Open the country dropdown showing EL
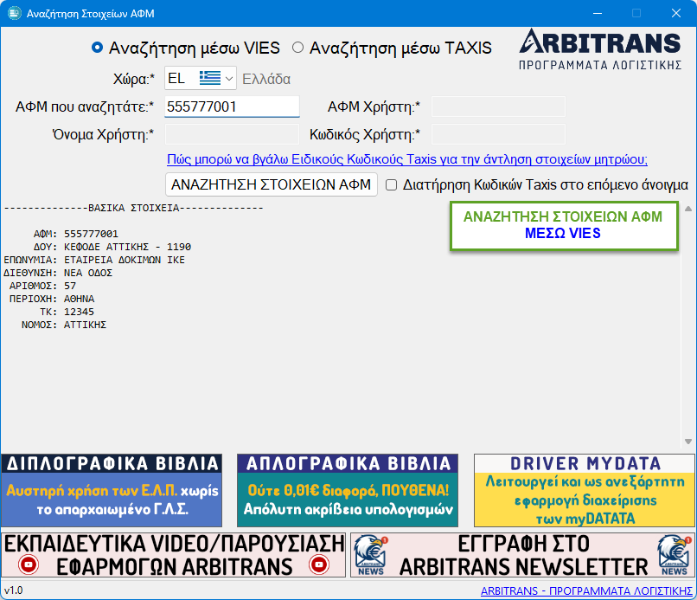The height and width of the screenshot is (600, 697). coord(200,78)
